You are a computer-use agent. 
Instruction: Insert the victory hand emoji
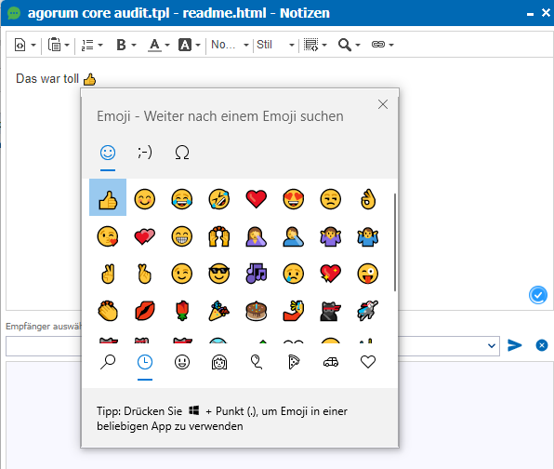108,274
